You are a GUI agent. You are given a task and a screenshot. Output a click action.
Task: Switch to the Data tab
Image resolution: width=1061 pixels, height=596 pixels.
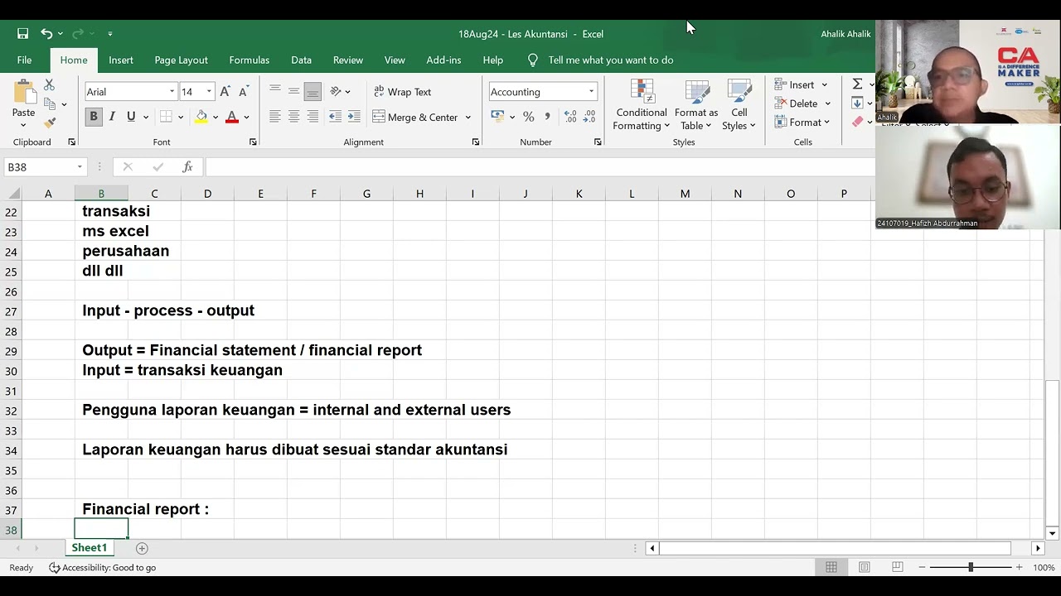(301, 60)
